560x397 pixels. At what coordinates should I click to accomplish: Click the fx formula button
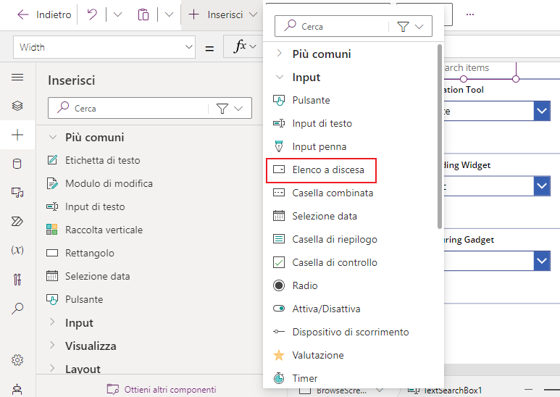click(244, 46)
